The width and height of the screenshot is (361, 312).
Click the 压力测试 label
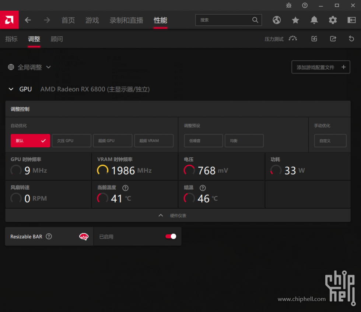274,39
